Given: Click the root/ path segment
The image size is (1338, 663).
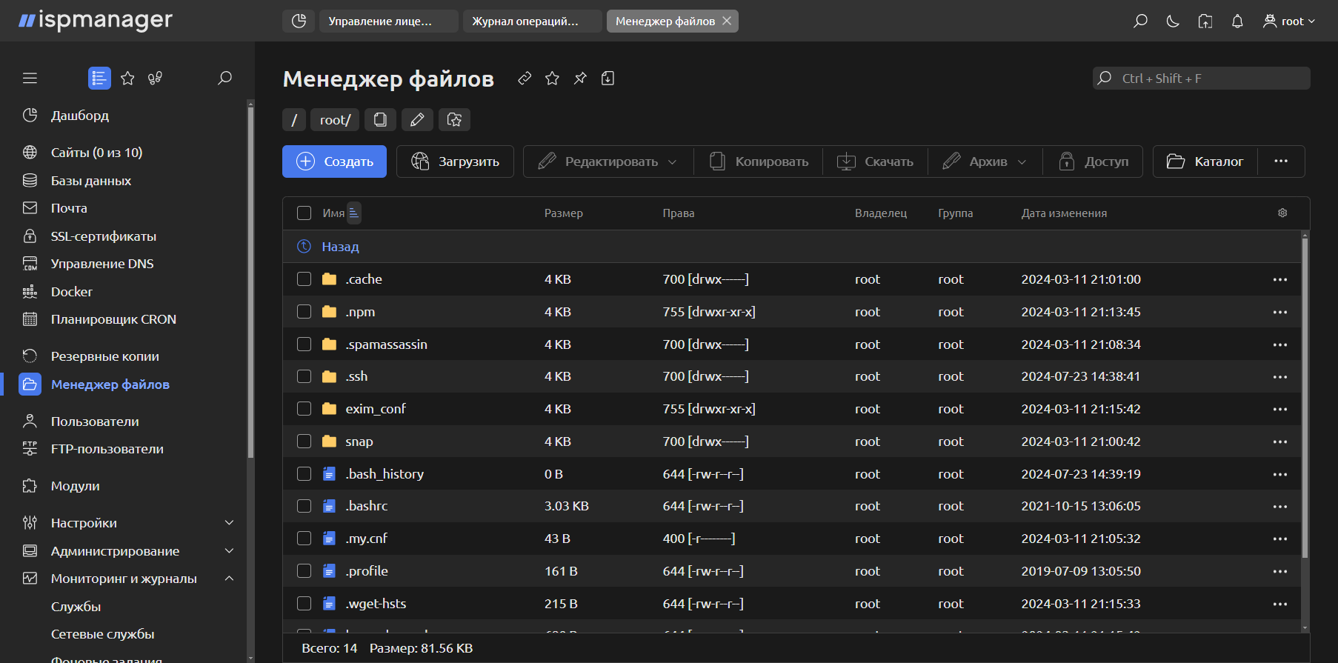Looking at the screenshot, I should [335, 119].
